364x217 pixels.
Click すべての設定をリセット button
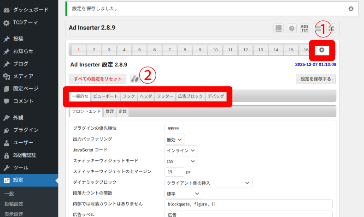point(98,79)
